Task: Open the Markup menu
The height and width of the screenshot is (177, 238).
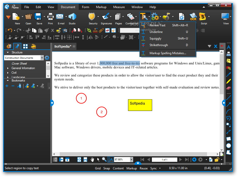Action: coord(101,7)
